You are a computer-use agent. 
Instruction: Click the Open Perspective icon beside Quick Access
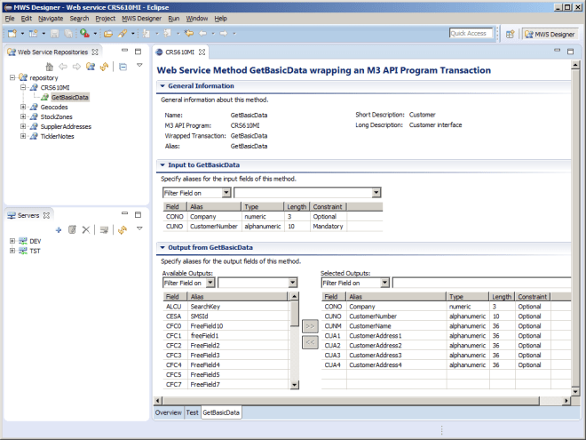(511, 34)
